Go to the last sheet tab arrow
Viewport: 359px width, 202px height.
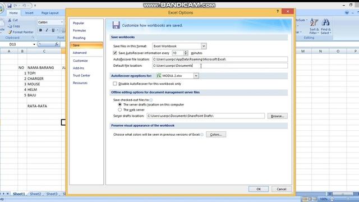8,194
